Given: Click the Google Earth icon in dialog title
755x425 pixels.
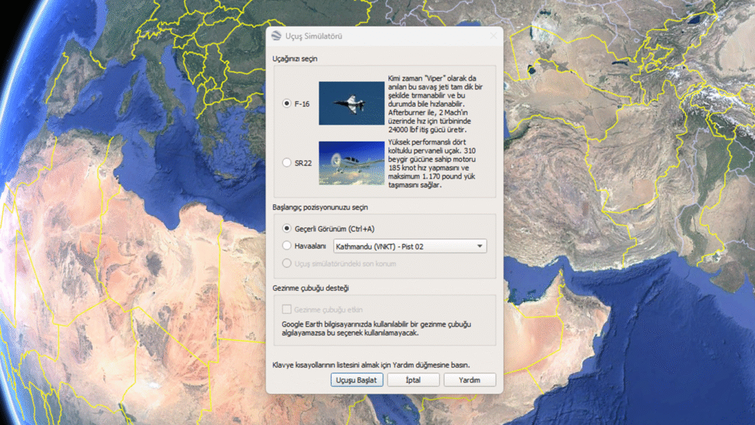Looking at the screenshot, I should (x=276, y=36).
